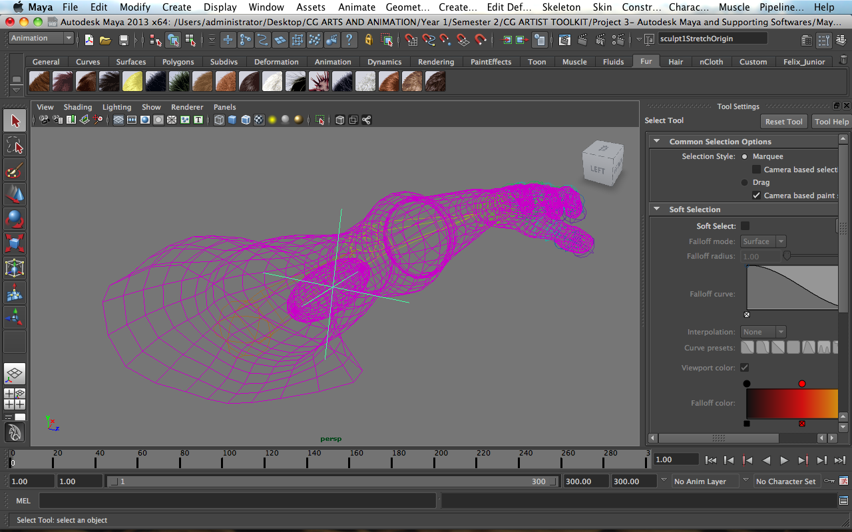Image resolution: width=852 pixels, height=532 pixels.
Task: Click the Reset Tool button
Action: (x=783, y=122)
